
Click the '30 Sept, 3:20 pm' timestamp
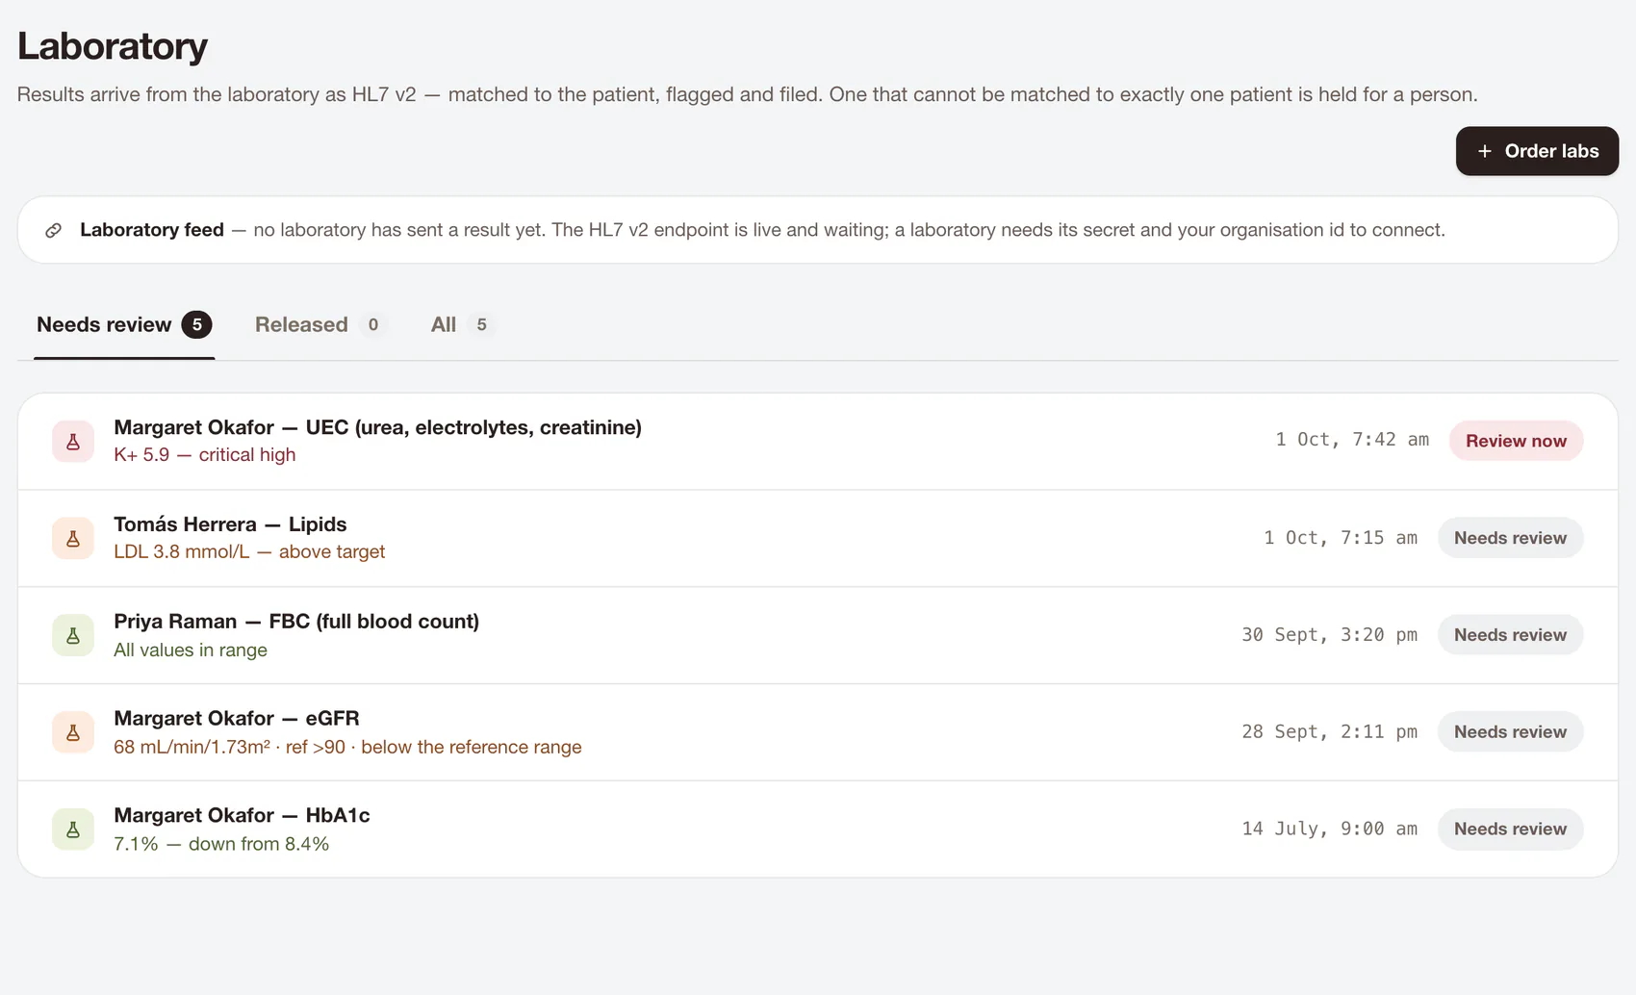coord(1329,635)
